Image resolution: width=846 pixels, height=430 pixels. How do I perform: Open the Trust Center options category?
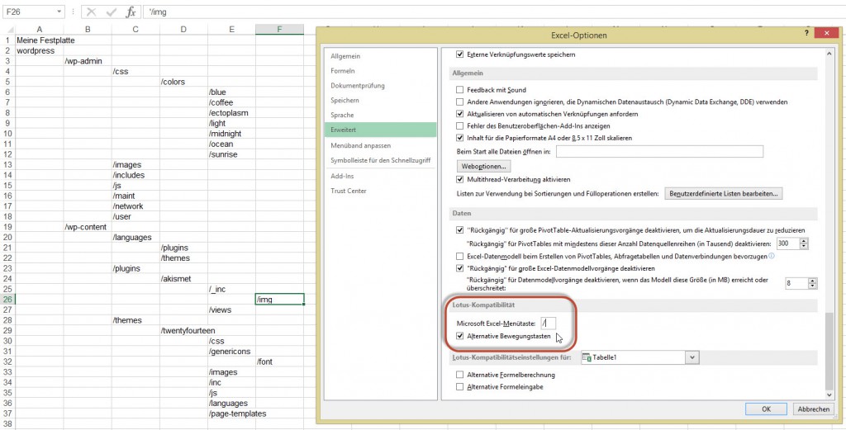tap(349, 191)
